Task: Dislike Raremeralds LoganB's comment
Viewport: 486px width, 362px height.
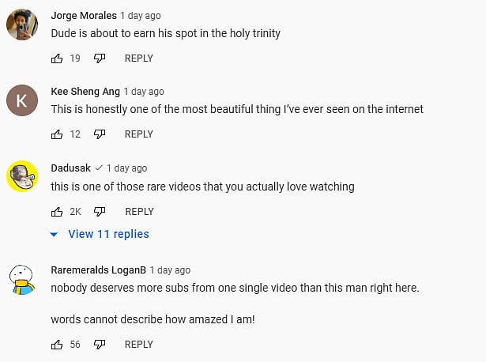Action: [x=100, y=345]
